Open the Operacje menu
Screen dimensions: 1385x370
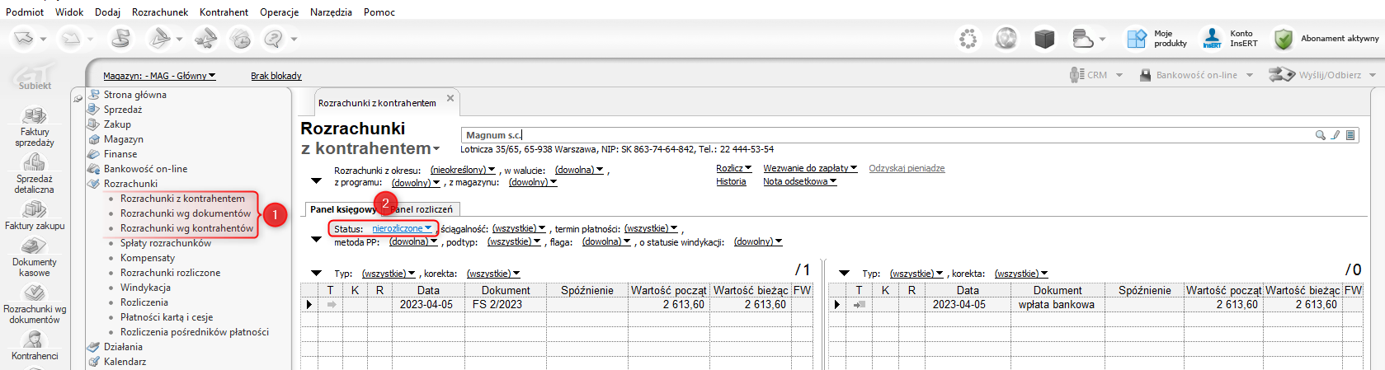click(x=280, y=12)
